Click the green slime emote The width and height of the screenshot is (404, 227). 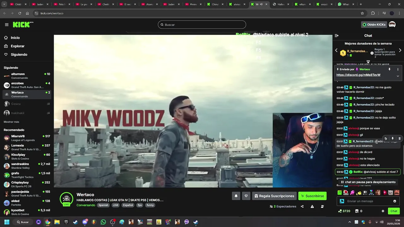coord(340,192)
